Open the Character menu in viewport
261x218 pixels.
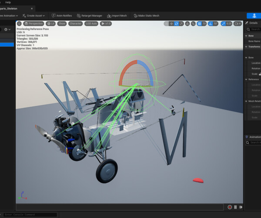(75, 24)
